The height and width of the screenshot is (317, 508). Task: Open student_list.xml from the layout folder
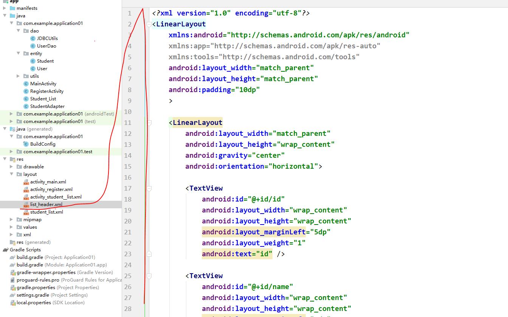pos(46,212)
